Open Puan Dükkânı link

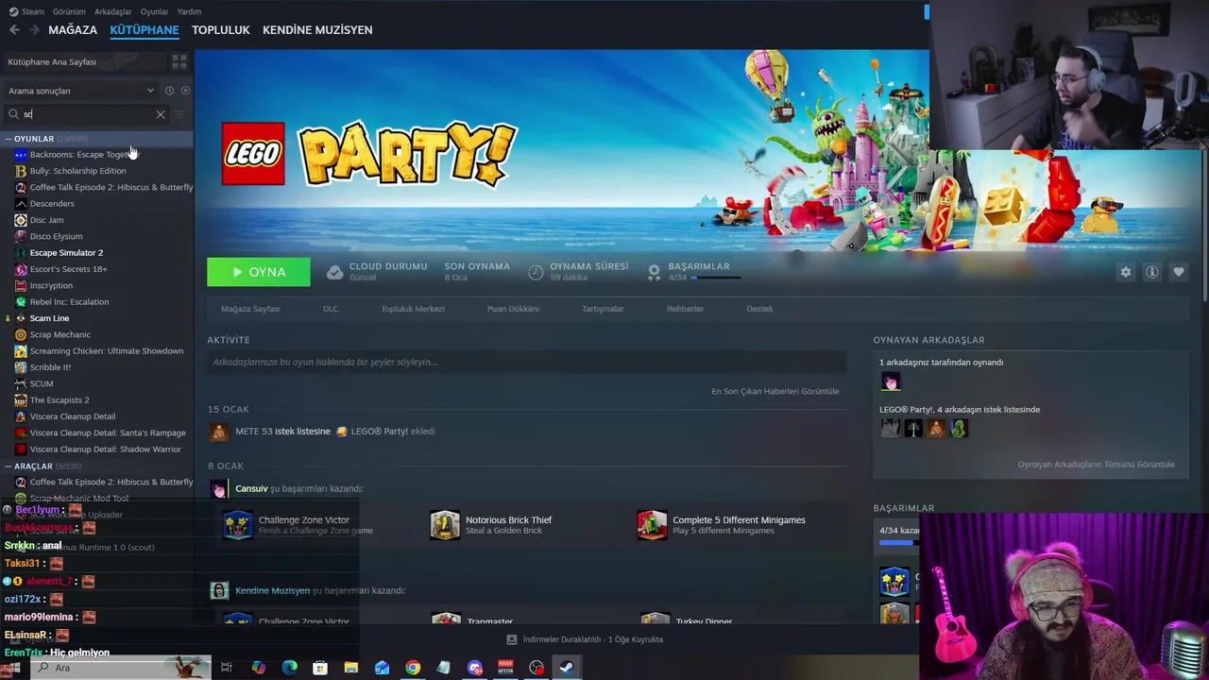point(513,309)
